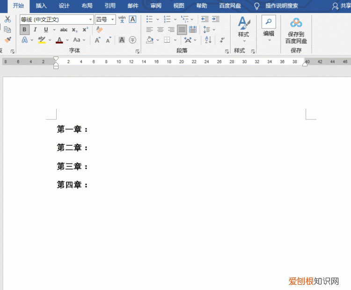Toggle superscript formatting

85,29
